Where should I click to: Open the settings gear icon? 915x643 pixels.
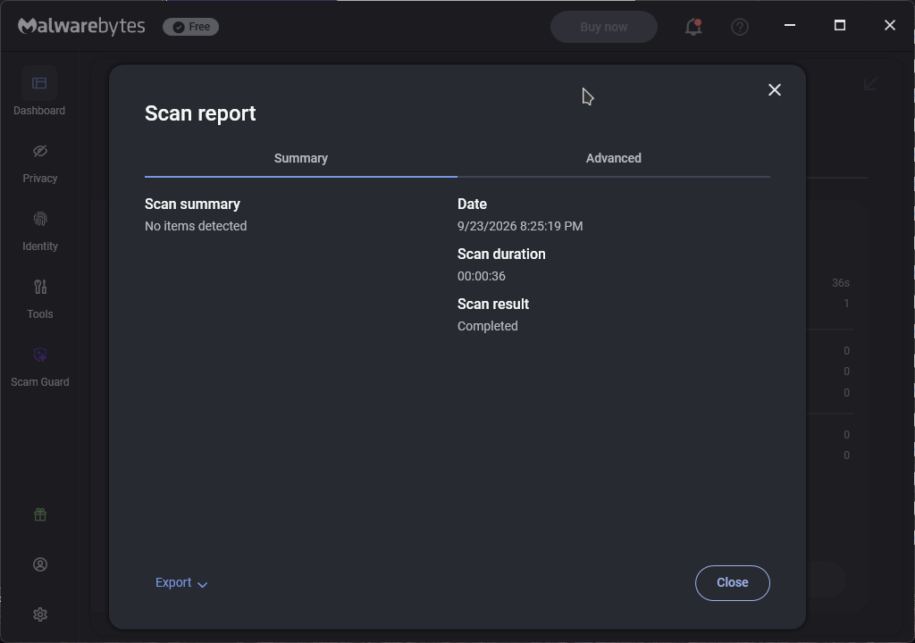39,614
